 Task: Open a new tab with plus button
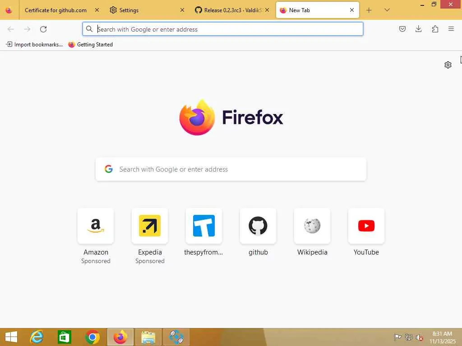coord(369,10)
